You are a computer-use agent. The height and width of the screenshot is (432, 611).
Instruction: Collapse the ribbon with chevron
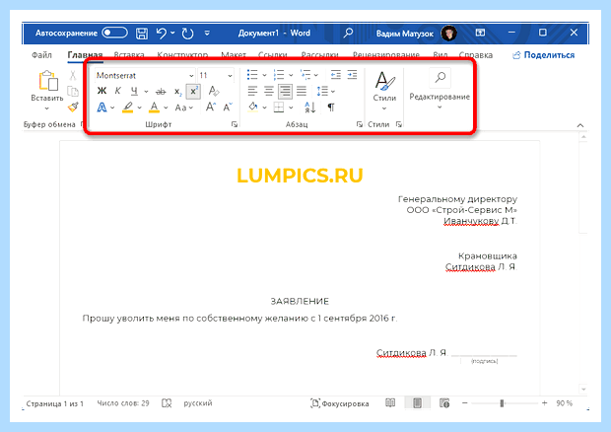579,125
